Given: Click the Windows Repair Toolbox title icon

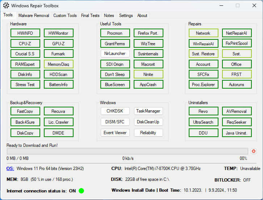Looking at the screenshot, I should [6, 5].
